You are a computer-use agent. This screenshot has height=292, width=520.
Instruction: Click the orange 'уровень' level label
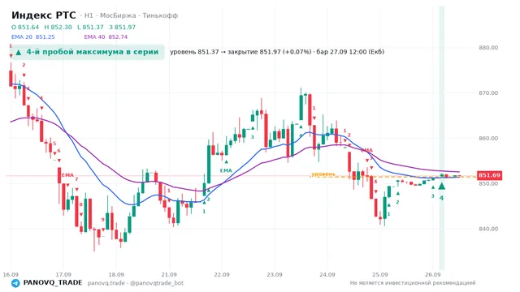pos(323,174)
